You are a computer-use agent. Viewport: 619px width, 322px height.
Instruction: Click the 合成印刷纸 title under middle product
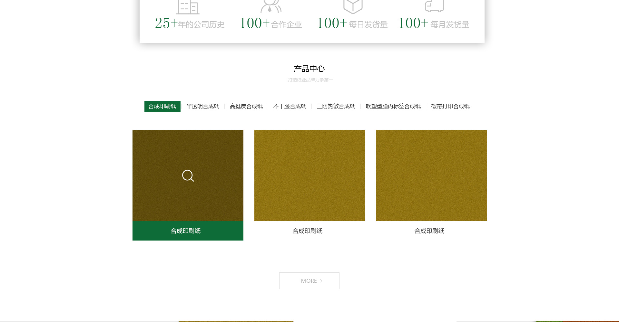(x=307, y=231)
